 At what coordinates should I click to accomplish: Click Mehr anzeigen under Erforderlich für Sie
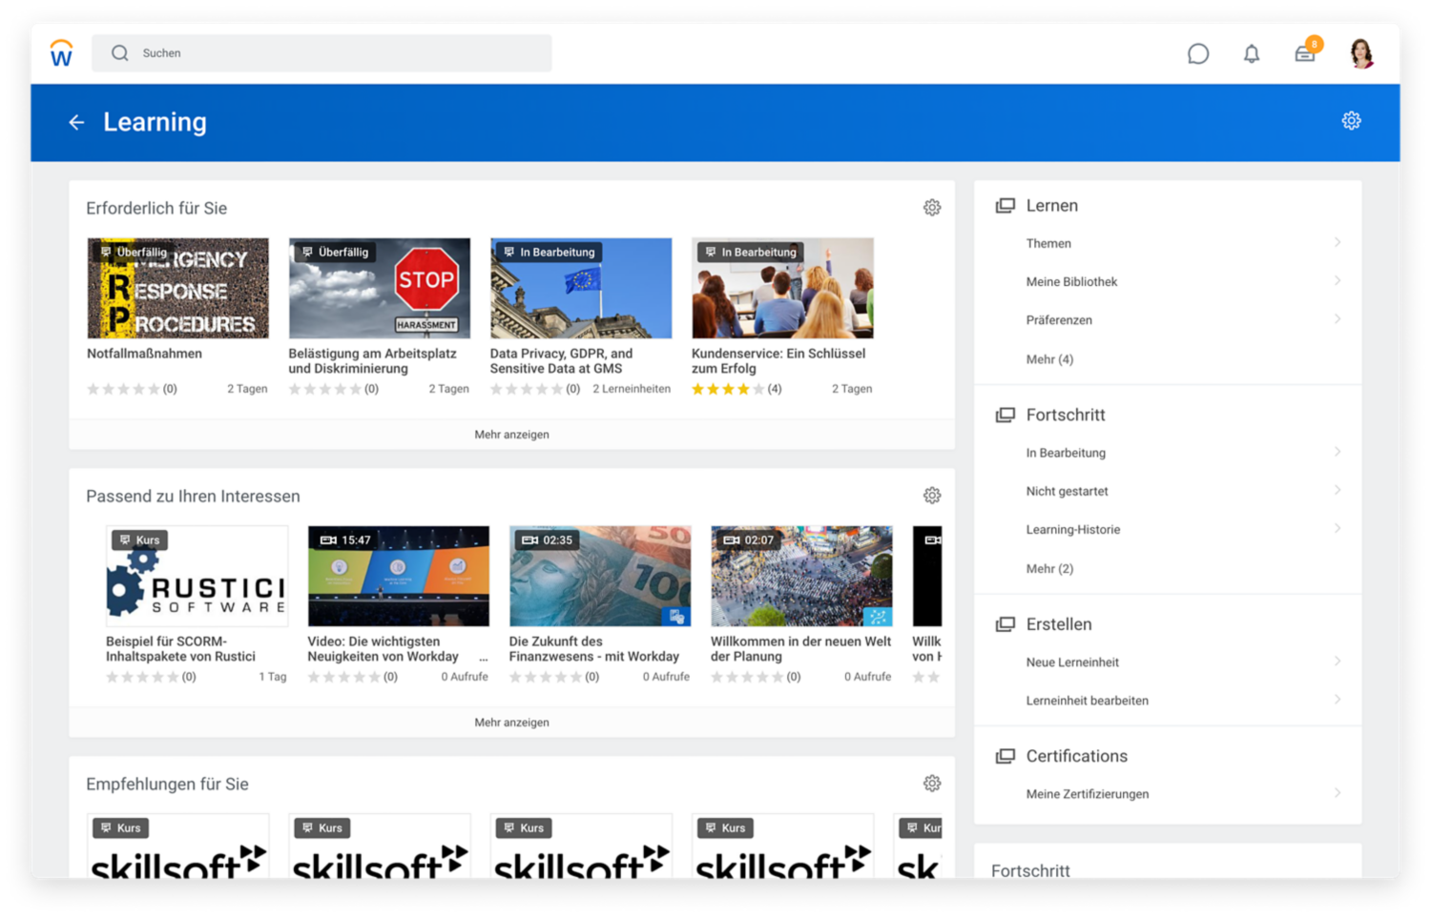tap(511, 434)
